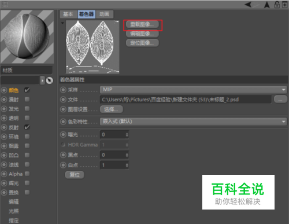Click the circle icon beside 发光 channel
Screen dimensions: 289x224
coord(4,109)
